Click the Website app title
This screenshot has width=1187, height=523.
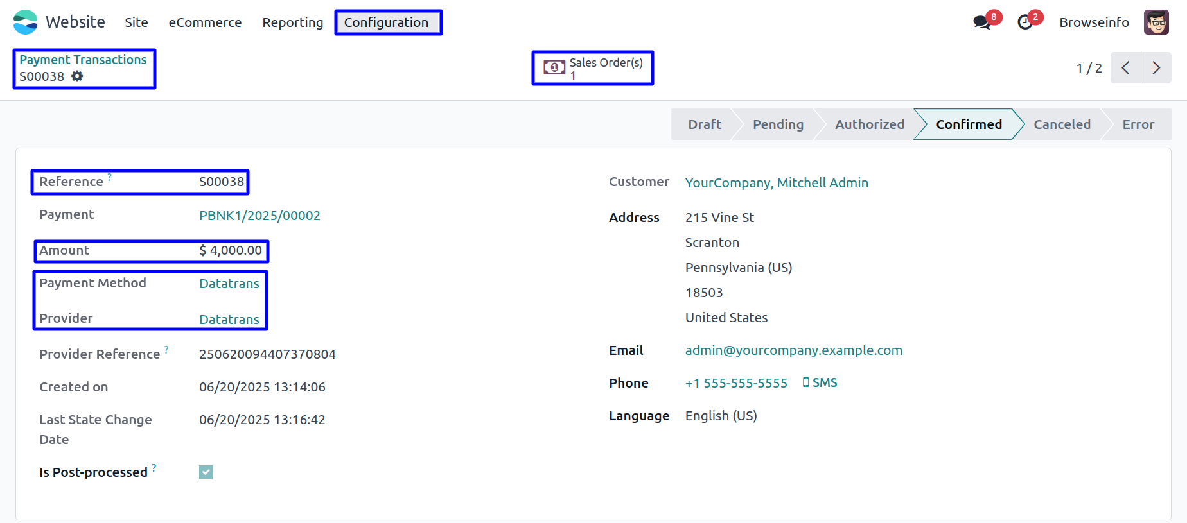pos(75,22)
